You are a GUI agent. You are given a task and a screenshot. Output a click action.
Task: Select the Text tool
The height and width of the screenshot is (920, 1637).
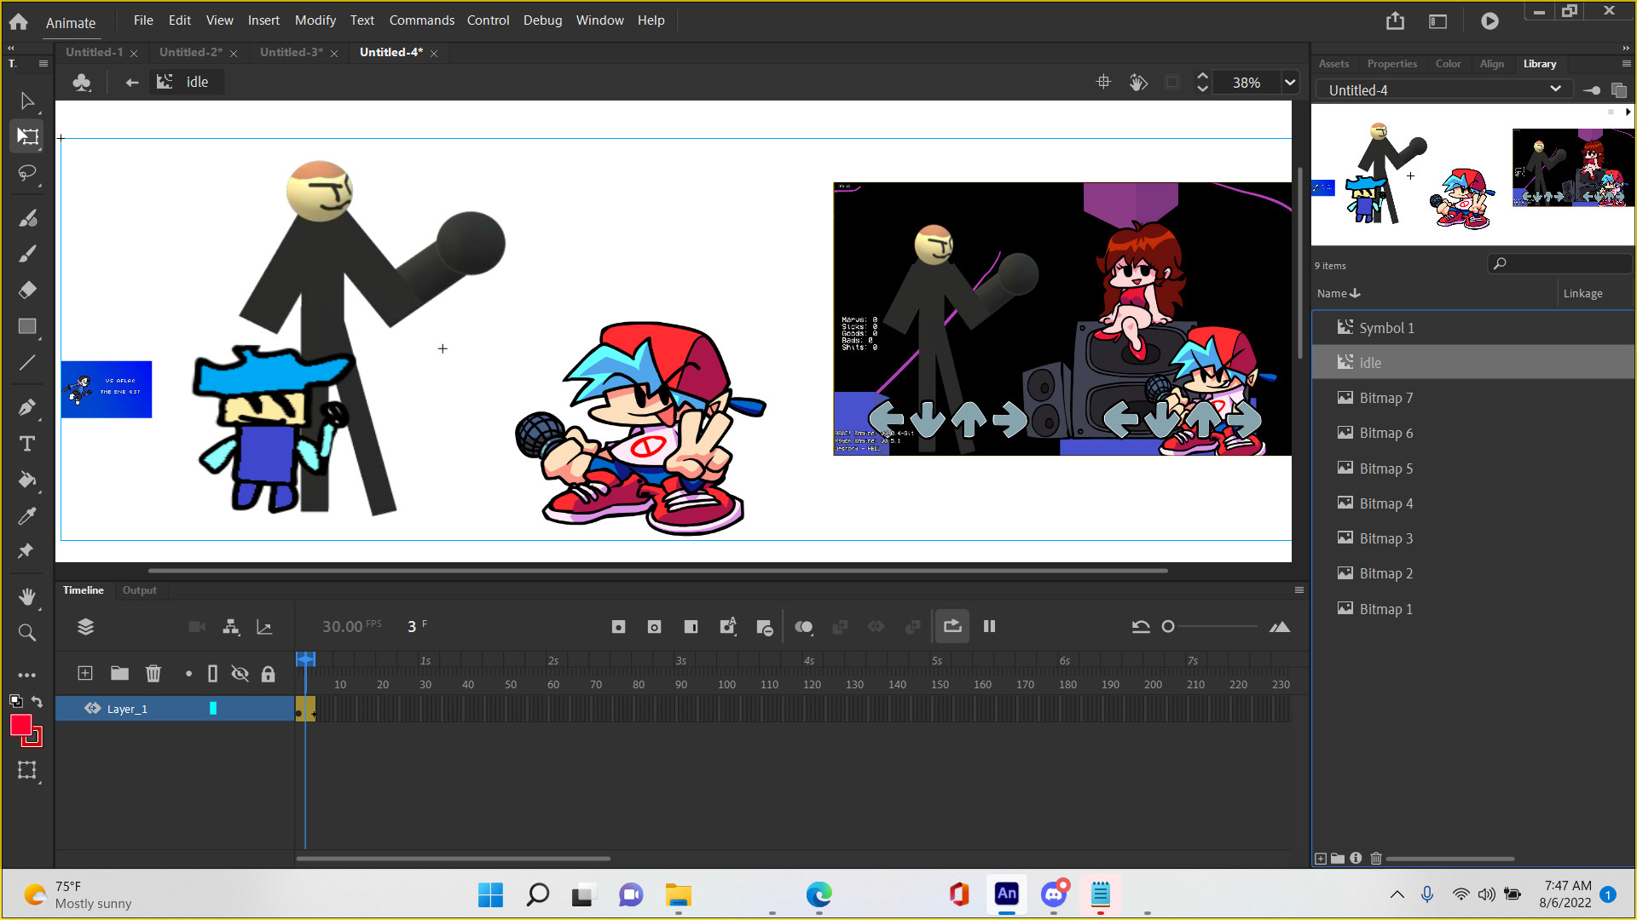tap(27, 444)
